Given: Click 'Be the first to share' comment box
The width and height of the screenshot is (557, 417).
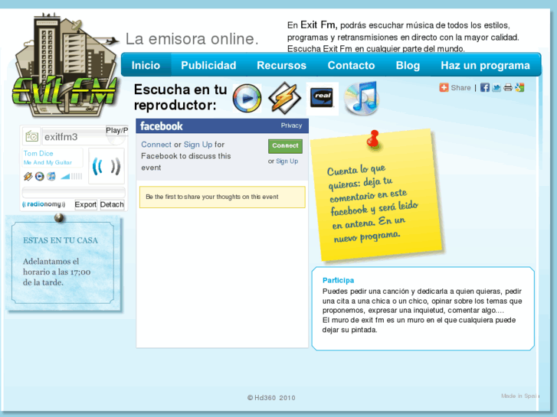Looking at the screenshot, I should pos(222,197).
